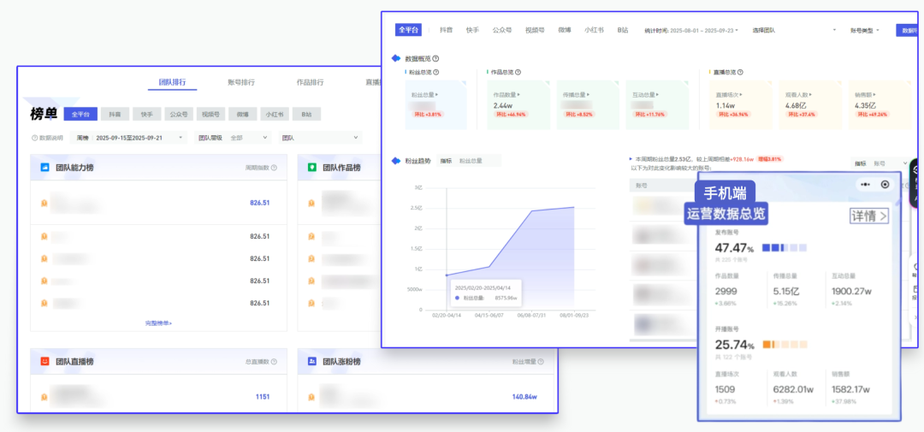Click the 1582.17w 销售额 value on mobile panel
Image resolution: width=924 pixels, height=432 pixels.
coord(851,389)
